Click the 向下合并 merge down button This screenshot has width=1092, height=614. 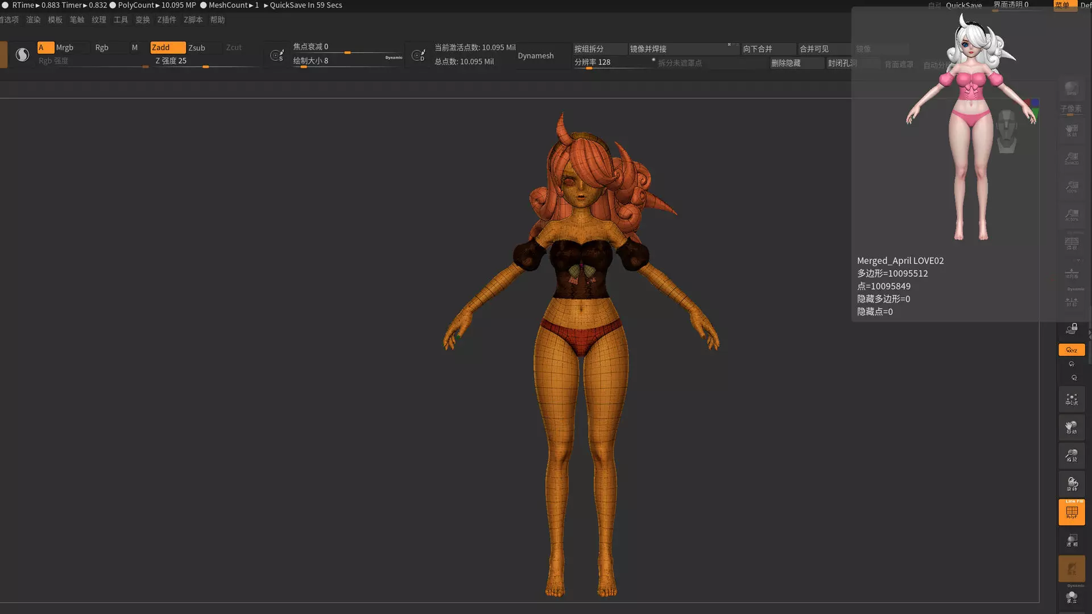pos(769,49)
